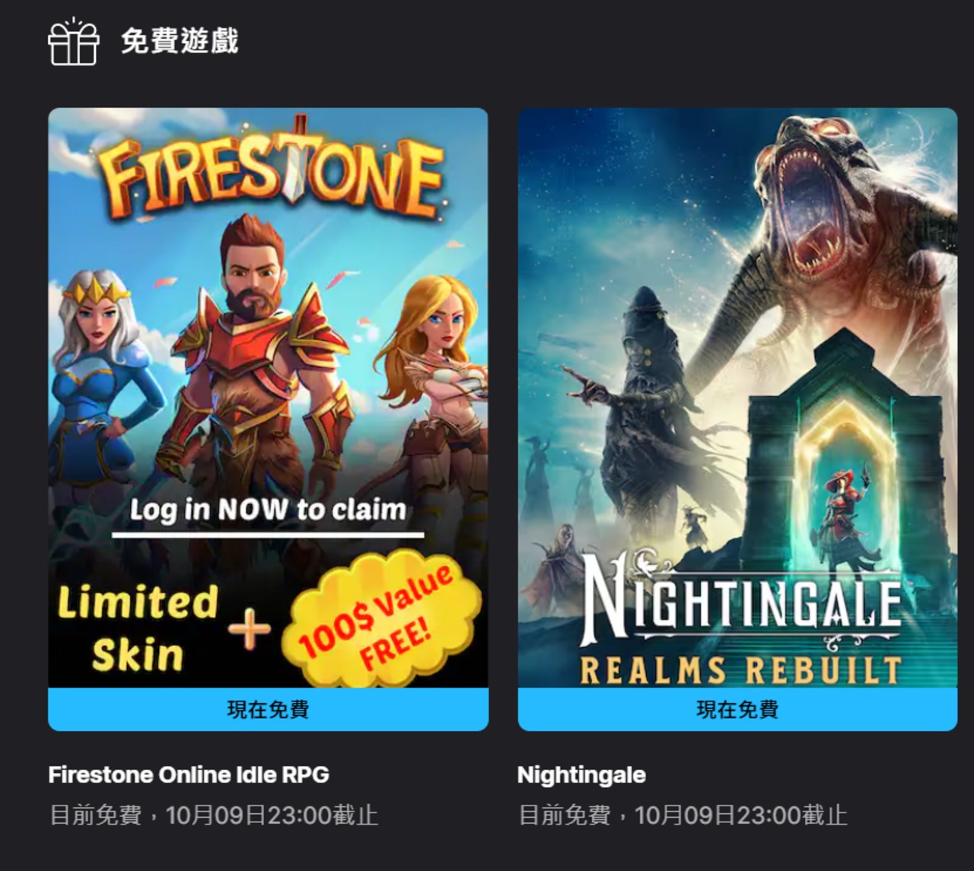Open the Firestone Online Idle RPG title
The height and width of the screenshot is (871, 974).
pos(189,775)
